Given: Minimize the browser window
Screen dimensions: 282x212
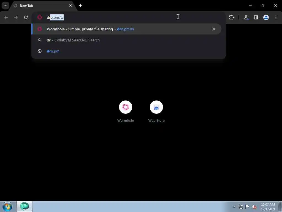Looking at the screenshot, I should tap(250, 6).
